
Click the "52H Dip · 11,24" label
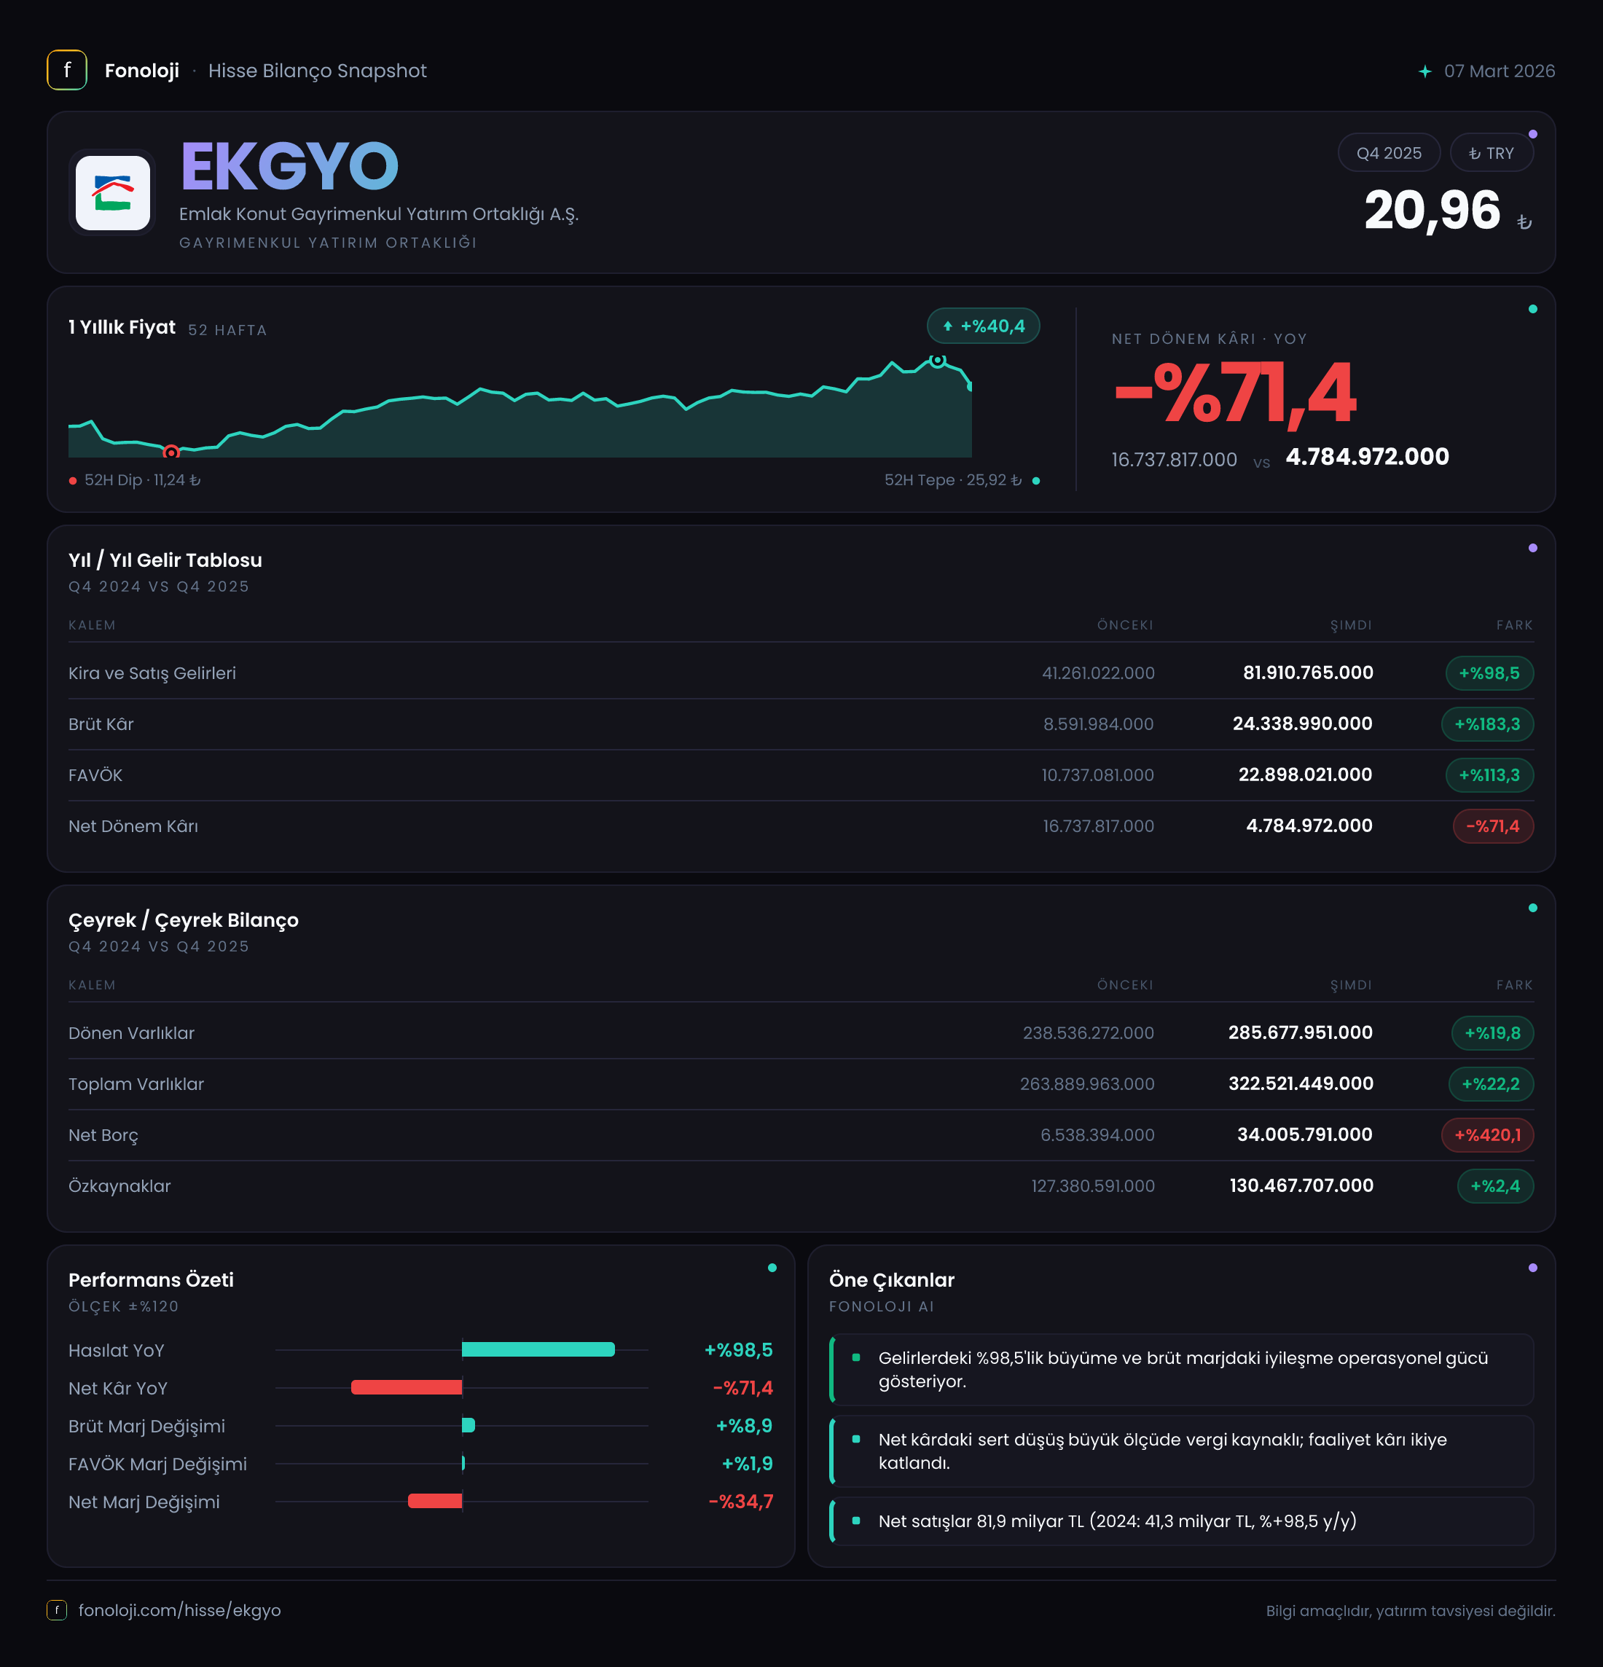coord(143,481)
